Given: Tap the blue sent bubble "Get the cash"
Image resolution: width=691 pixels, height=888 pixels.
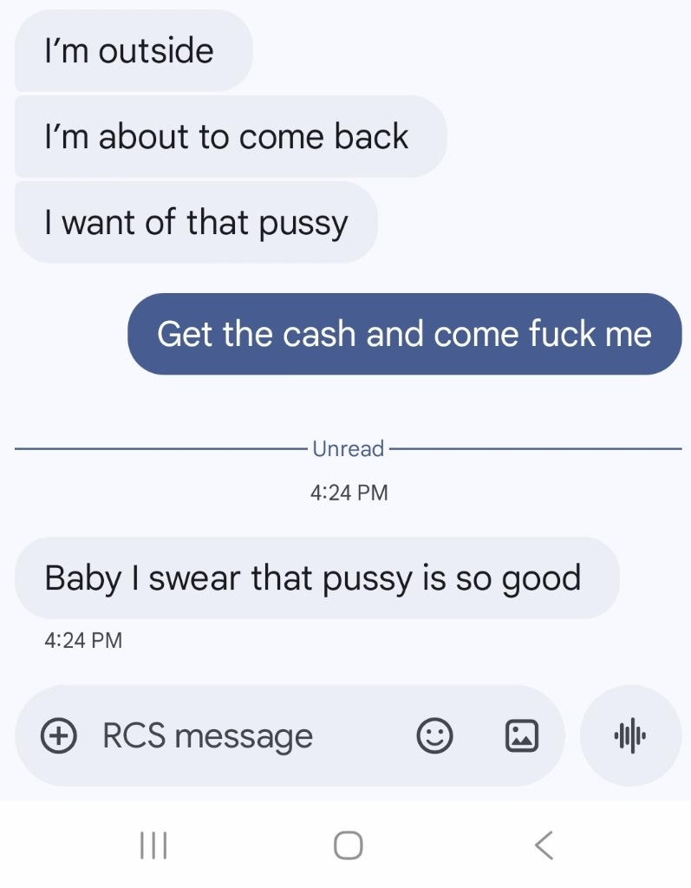Looking at the screenshot, I should 404,334.
